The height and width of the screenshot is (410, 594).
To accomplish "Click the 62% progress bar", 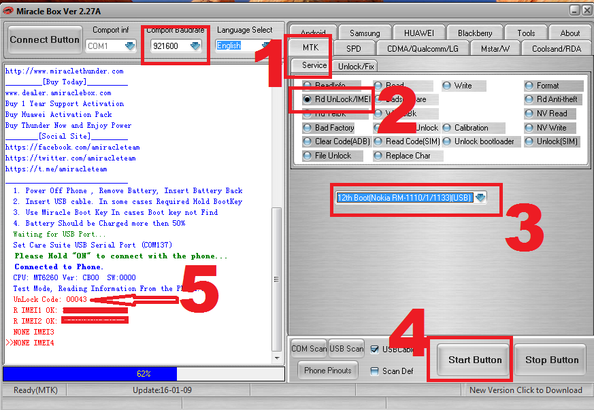I will tap(144, 374).
